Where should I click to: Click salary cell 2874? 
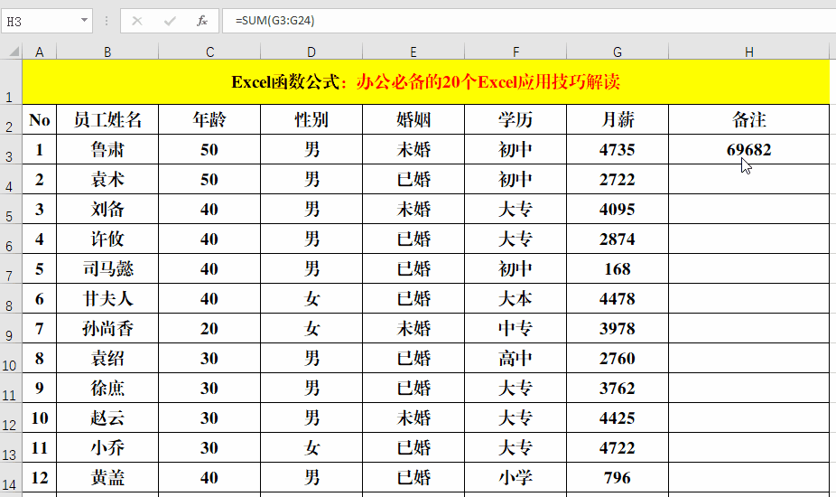(x=618, y=239)
